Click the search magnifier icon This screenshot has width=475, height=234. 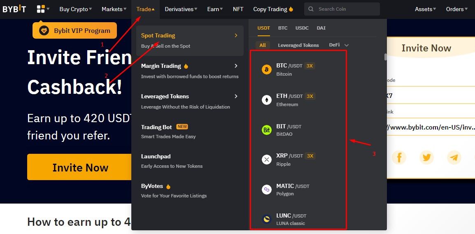point(311,9)
